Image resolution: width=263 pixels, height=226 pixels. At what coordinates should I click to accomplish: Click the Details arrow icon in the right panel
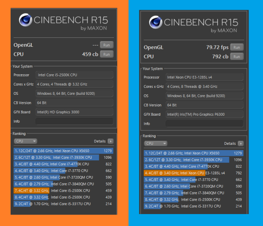point(240,144)
